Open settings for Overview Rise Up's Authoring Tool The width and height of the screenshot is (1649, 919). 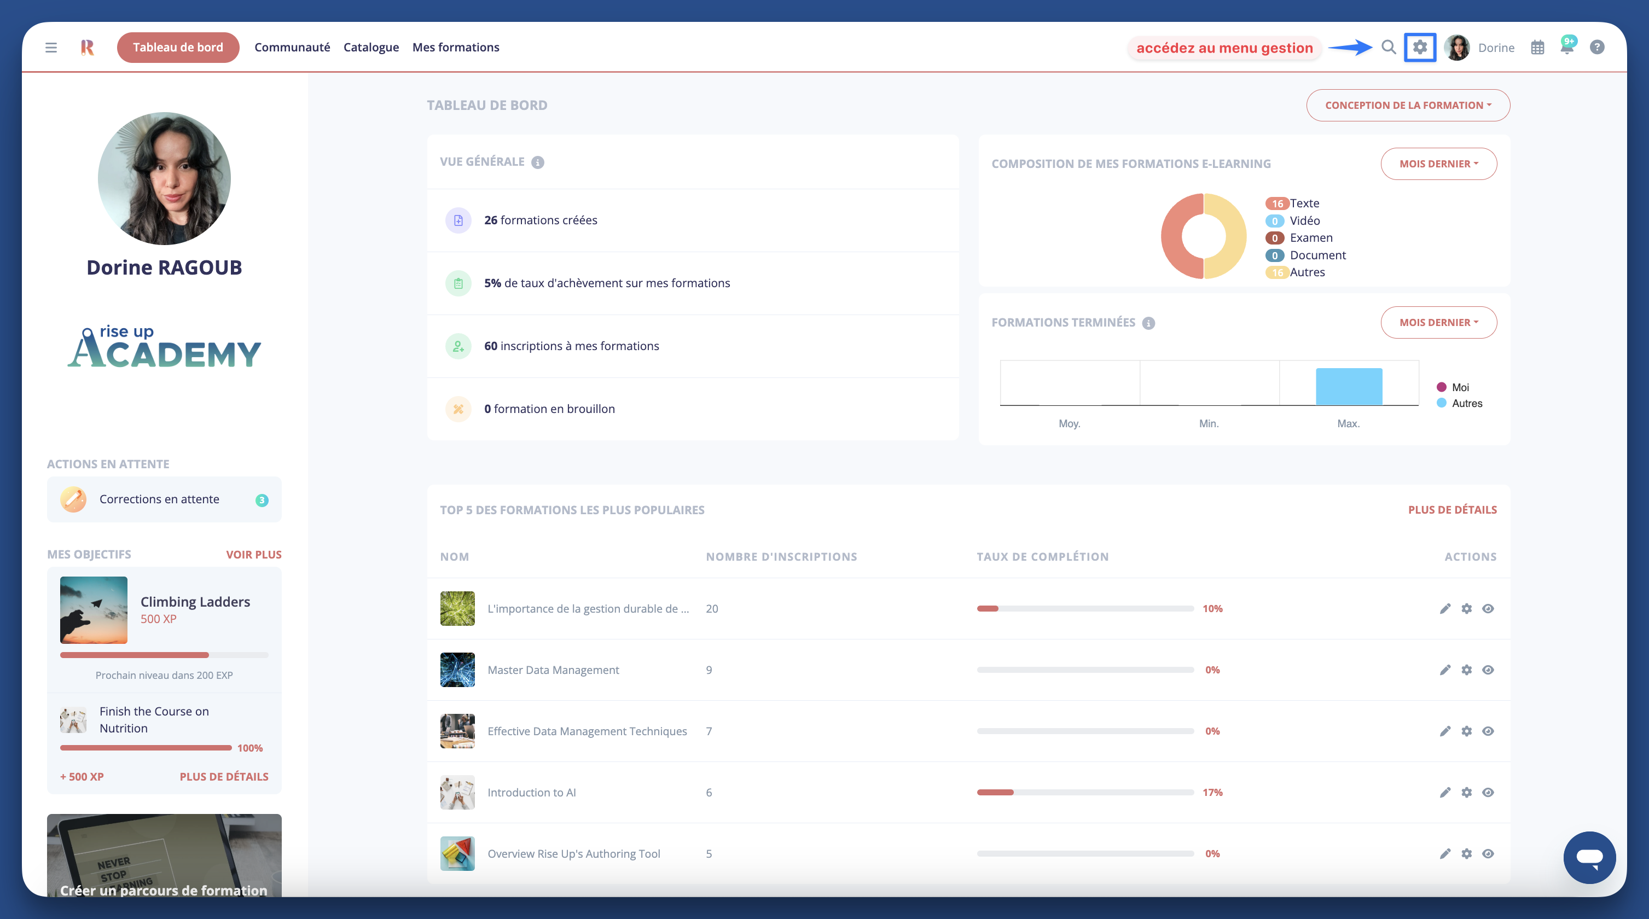tap(1467, 854)
